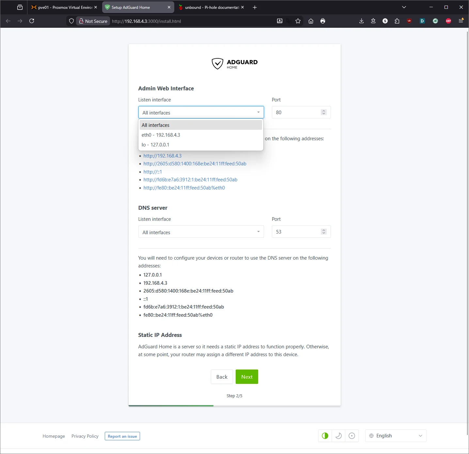Switch to dark theme with moon icon
Image resolution: width=469 pixels, height=454 pixels.
tap(338, 436)
